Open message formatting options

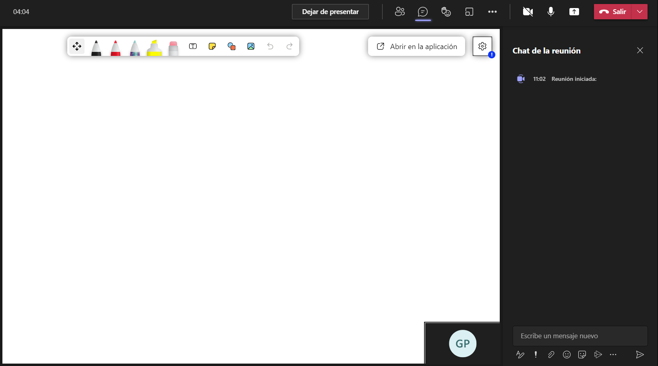(x=520, y=354)
